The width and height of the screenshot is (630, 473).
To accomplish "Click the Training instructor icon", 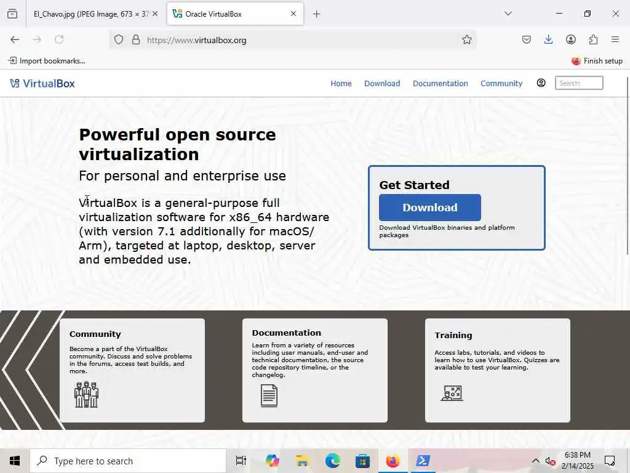I will pyautogui.click(x=452, y=393).
